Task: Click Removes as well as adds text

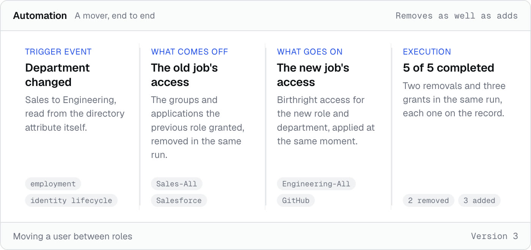Action: [457, 16]
